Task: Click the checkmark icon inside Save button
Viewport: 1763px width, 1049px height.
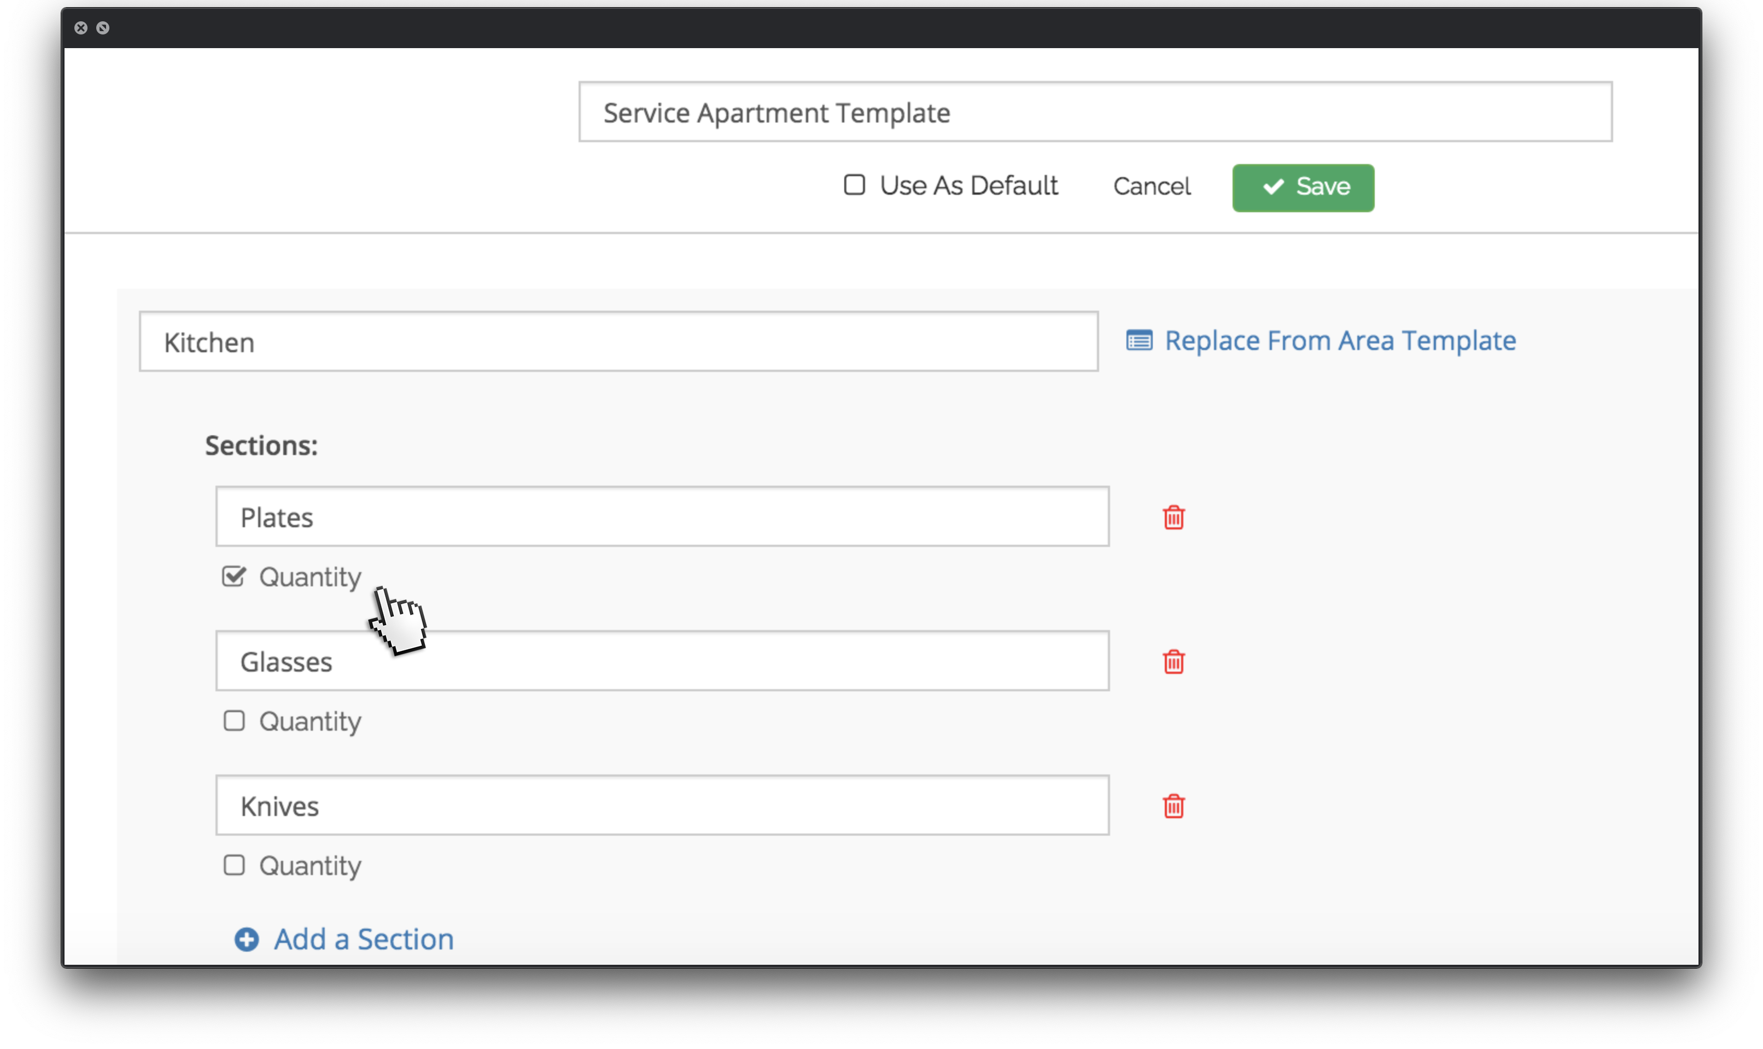Action: pyautogui.click(x=1274, y=187)
